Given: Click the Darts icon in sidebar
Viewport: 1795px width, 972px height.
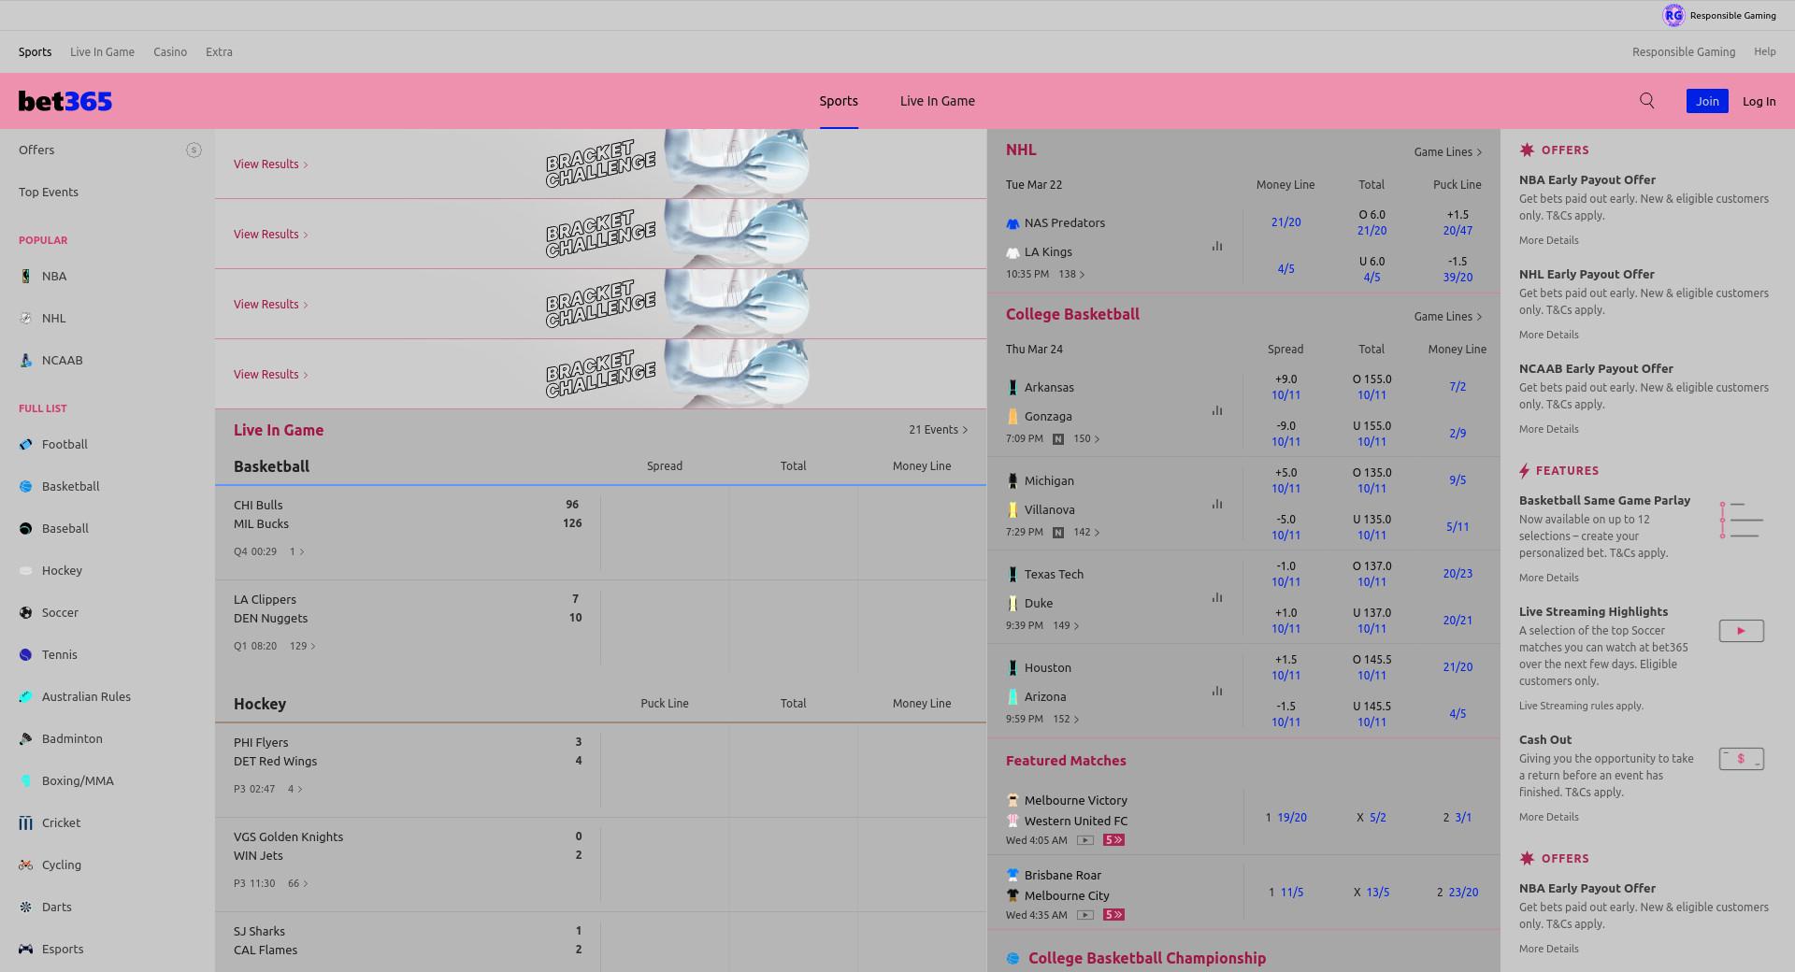Looking at the screenshot, I should pyautogui.click(x=26, y=907).
